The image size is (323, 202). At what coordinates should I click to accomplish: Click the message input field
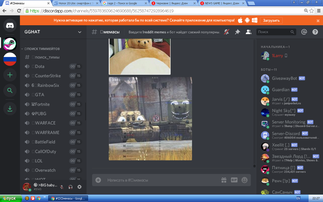[161, 180]
